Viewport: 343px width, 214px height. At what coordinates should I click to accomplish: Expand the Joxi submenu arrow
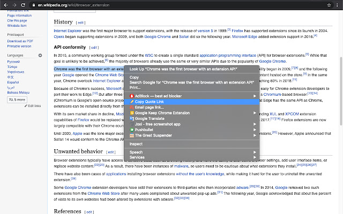pos(255,124)
